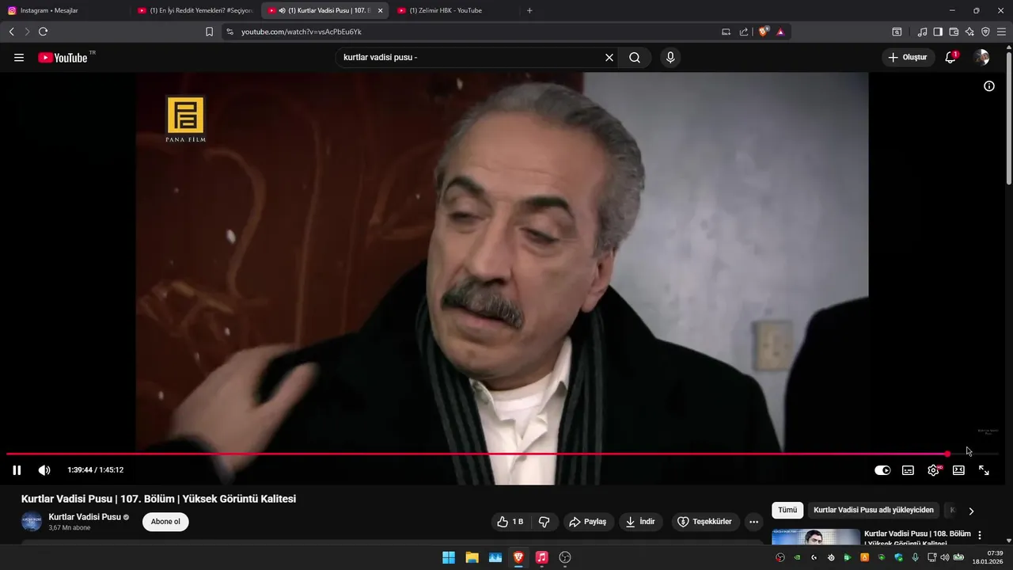Go back in browser history
Screen dimensions: 1013x570
12,32
